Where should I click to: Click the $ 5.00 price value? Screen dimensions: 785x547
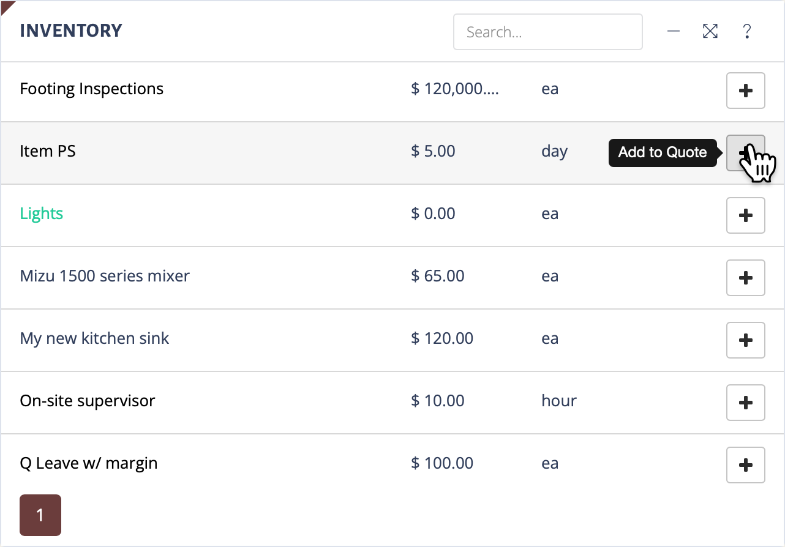[x=433, y=151]
